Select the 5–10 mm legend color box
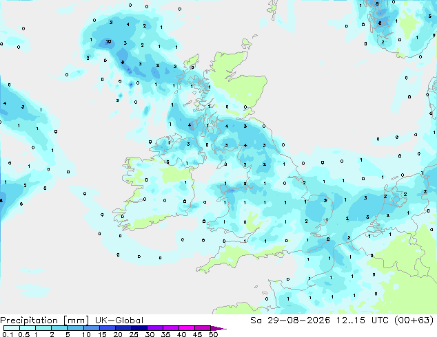Image resolution: width=437 pixels, height=337 pixels. pyautogui.click(x=75, y=328)
